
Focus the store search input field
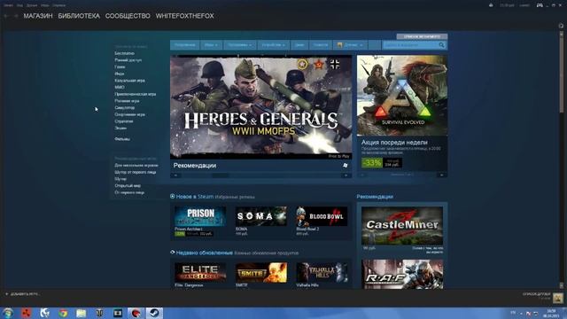coord(411,45)
